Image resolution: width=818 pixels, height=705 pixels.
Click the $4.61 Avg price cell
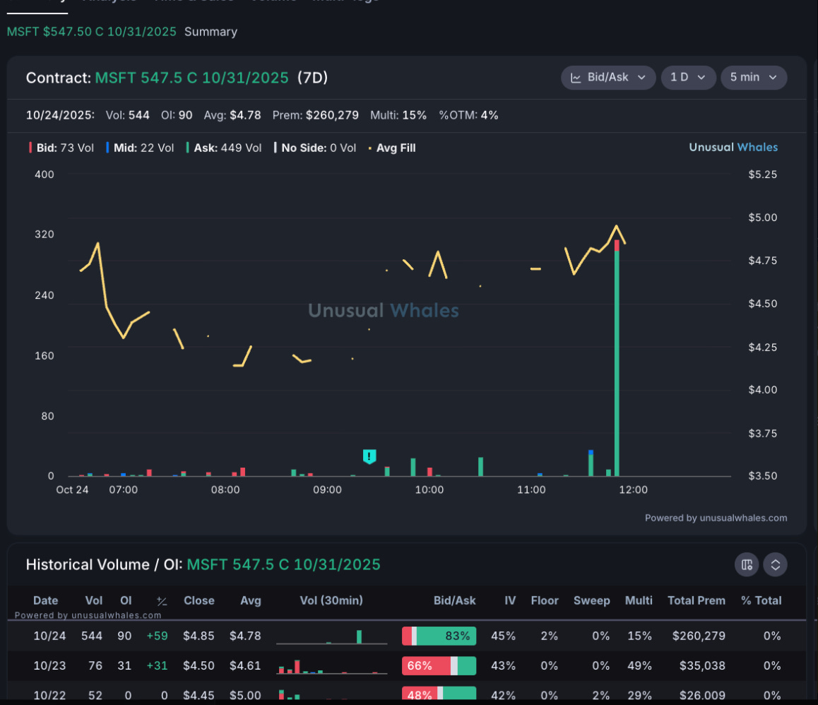click(245, 666)
